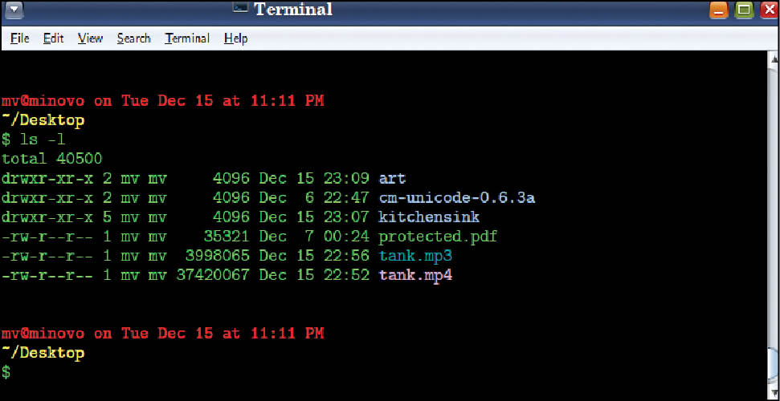780x401 pixels.
Task: Minimize the Terminal window
Action: tap(719, 10)
